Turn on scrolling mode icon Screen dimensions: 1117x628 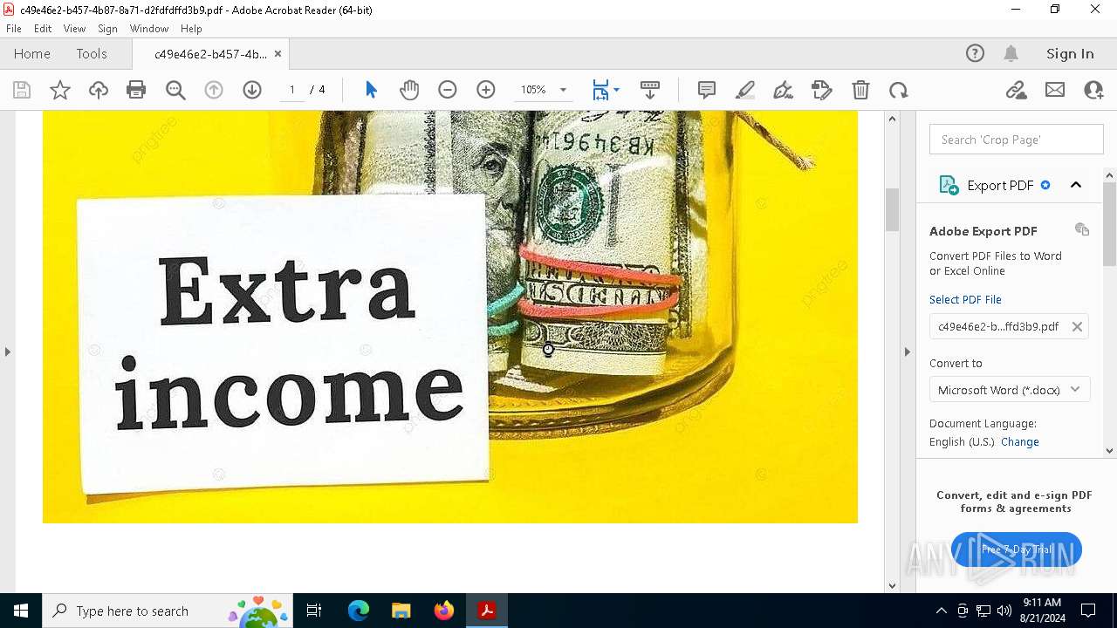click(x=650, y=90)
